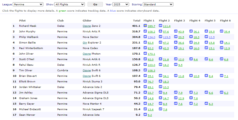The image size is (238, 120).
Task: Open Philip Wallbank's blue 12.5 flight score
Action: pyautogui.click(x=212, y=37)
